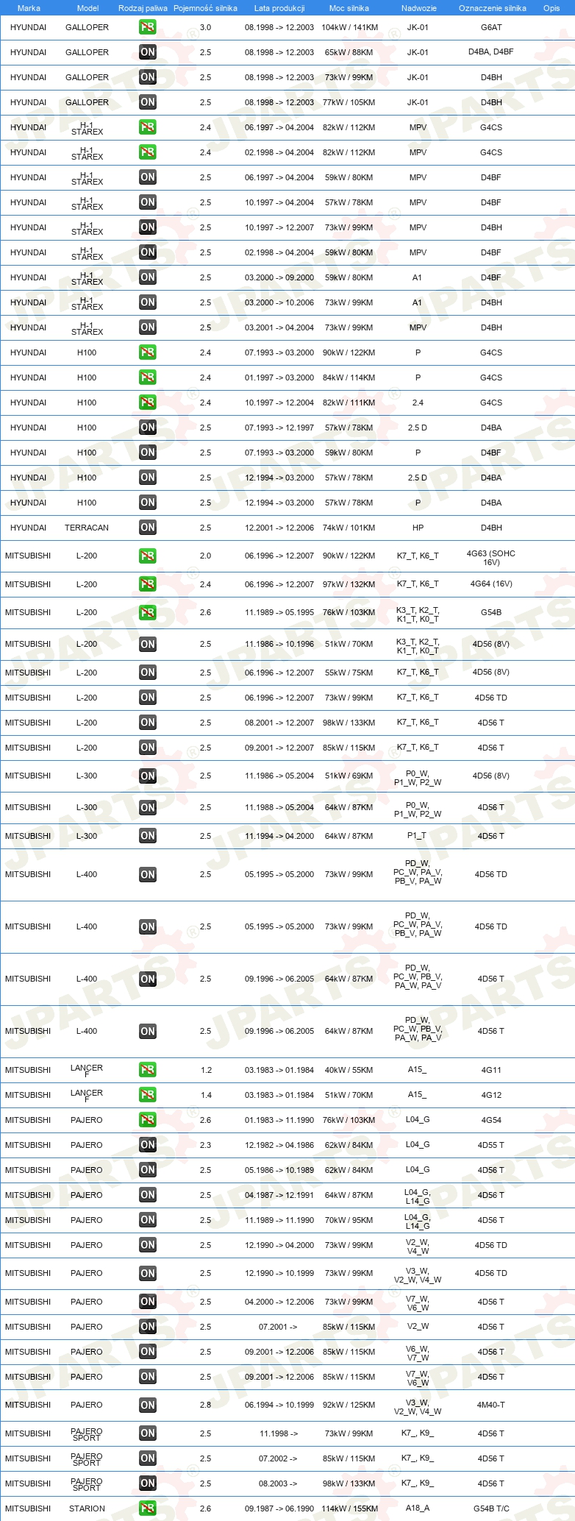Screen dimensions: 575x1521
Task: Click the Moc silnika column header
Action: coord(349,8)
